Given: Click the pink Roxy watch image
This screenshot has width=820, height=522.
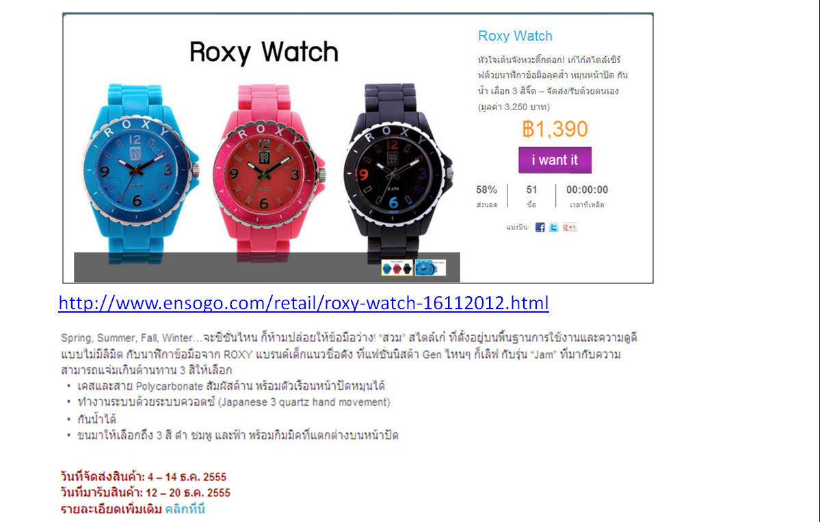Looking at the screenshot, I should (x=268, y=172).
